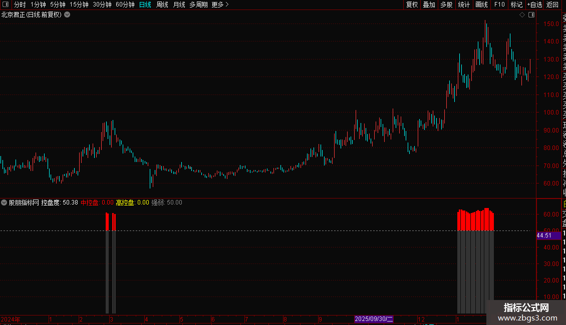Click the 80.00 price axis label
Screen dimensions: 566x325
click(551, 147)
